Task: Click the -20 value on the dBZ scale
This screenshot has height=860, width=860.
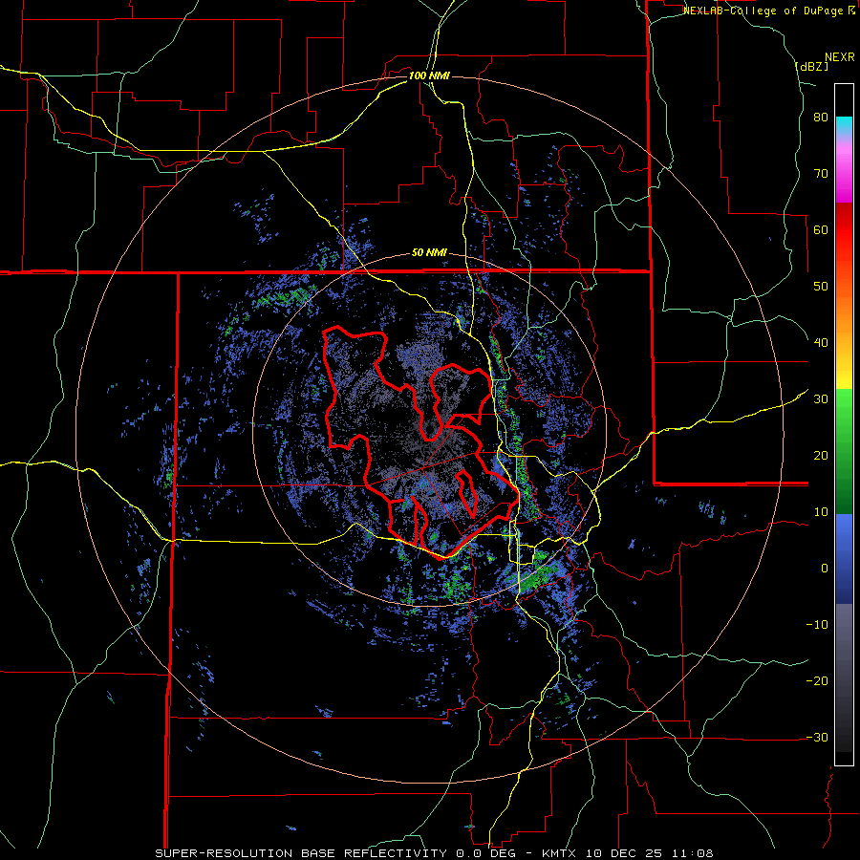Action: (x=817, y=680)
